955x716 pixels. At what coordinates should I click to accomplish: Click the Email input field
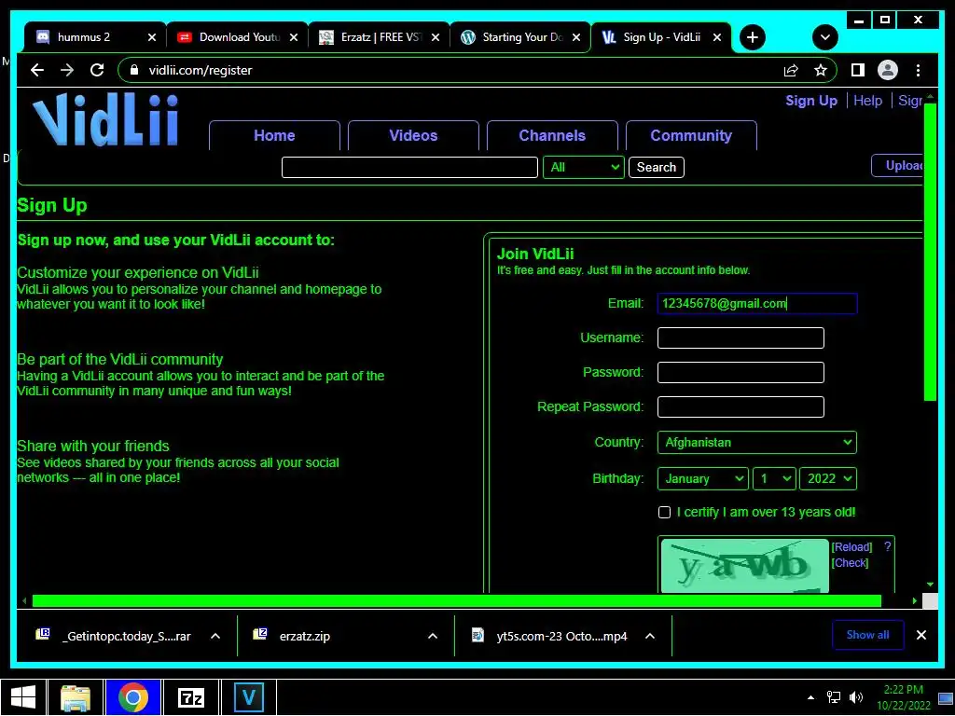[757, 303]
